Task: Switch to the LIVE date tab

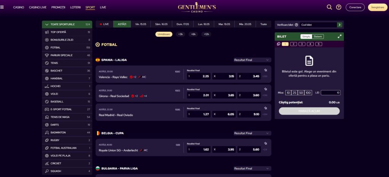Action: point(104,24)
